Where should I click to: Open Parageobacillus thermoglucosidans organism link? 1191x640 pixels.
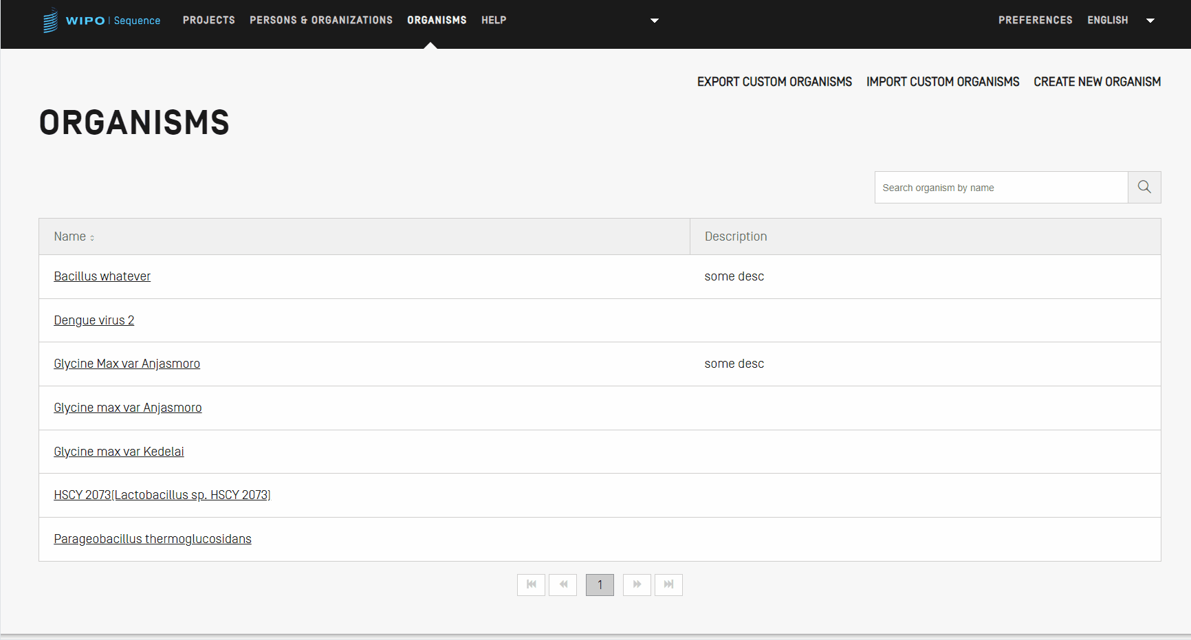click(153, 539)
